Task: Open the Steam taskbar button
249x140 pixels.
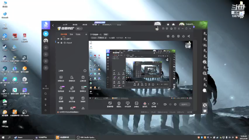Action: pyautogui.click(x=23, y=137)
